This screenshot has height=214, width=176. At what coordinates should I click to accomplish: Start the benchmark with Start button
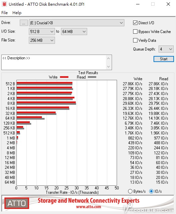164,59
